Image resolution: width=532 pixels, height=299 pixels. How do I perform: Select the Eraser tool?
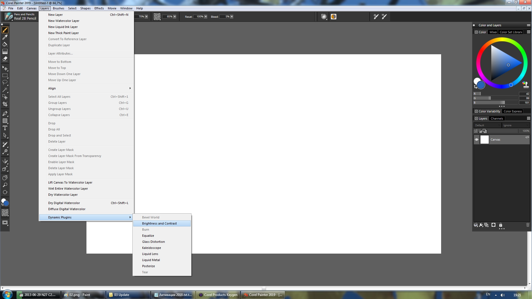5,59
